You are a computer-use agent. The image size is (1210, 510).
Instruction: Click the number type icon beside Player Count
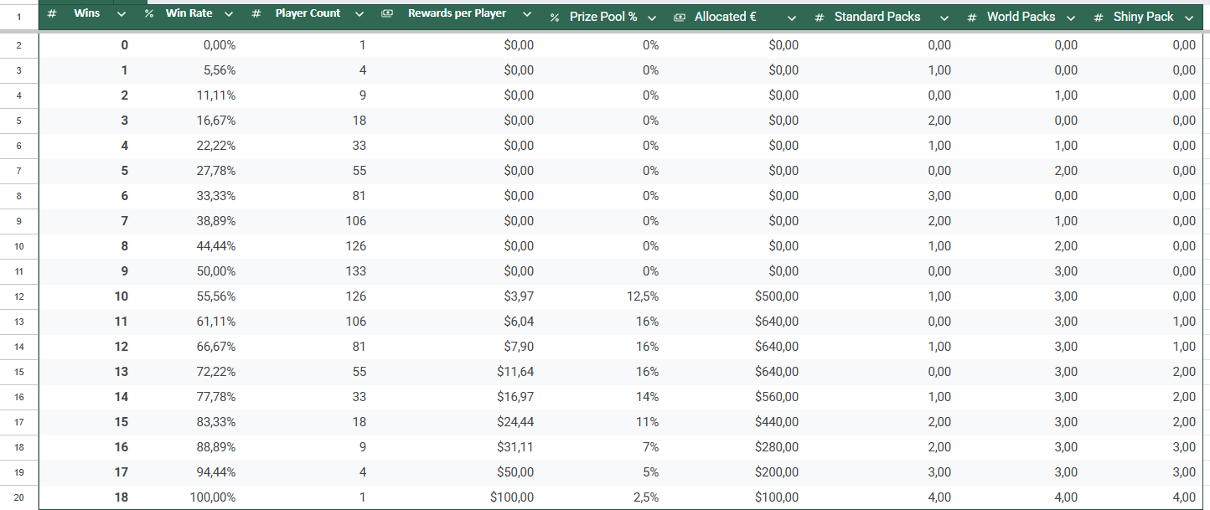[x=256, y=14]
